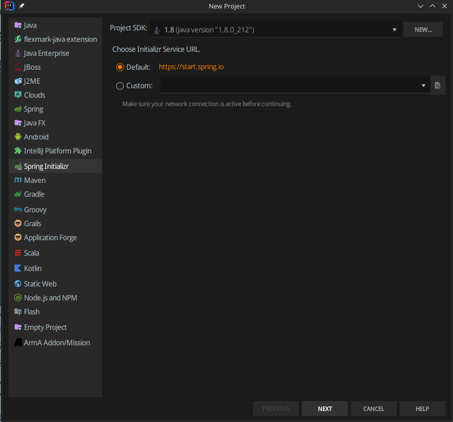Image resolution: width=453 pixels, height=422 pixels.
Task: Click the Scala red icon
Action: pos(18,253)
